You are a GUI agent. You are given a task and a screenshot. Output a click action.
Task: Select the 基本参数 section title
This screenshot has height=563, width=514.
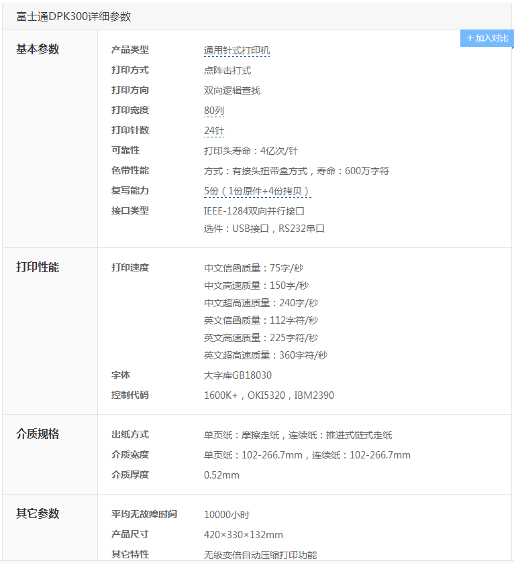point(38,49)
